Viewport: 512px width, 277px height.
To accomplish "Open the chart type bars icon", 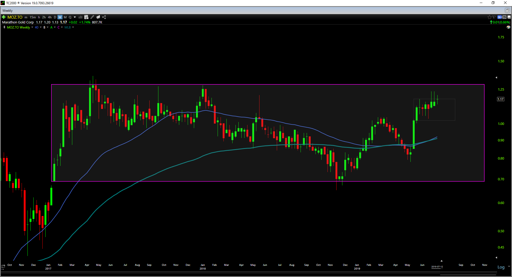I will click(x=80, y=17).
